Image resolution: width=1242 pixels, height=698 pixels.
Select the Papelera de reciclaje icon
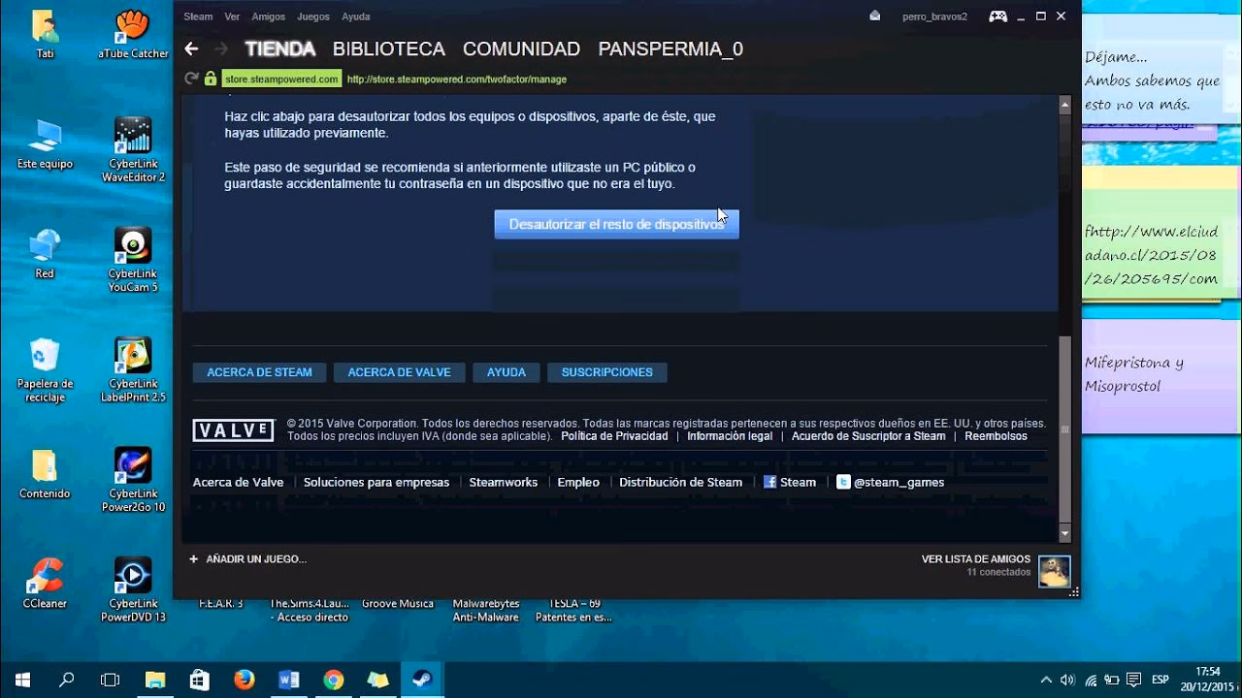[x=45, y=369]
